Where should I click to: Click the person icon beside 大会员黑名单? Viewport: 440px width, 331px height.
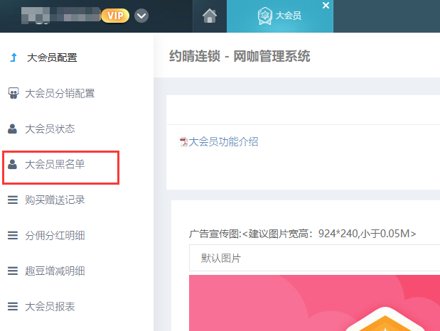click(12, 164)
